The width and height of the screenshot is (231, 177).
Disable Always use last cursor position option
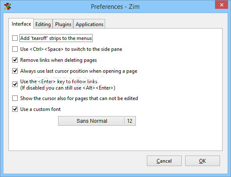pos(15,71)
